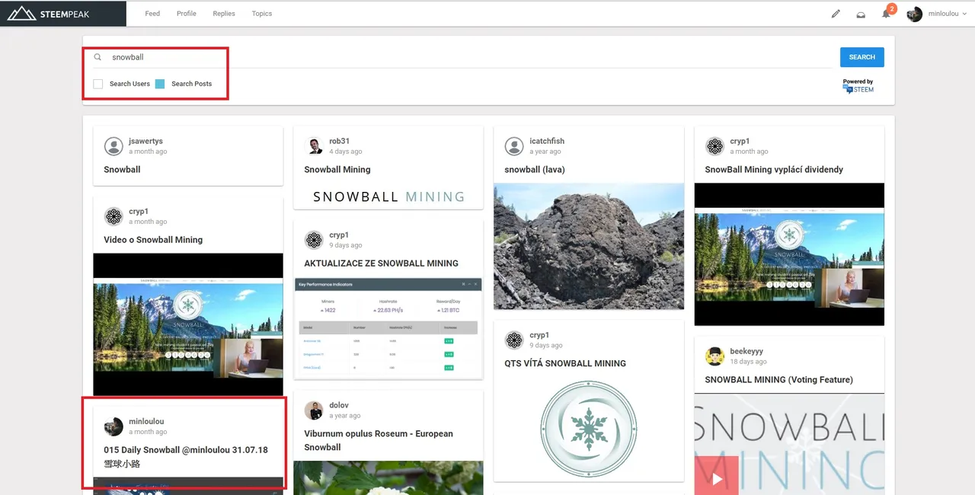Open 015 Daily Snowball @minloulou post

(186, 457)
